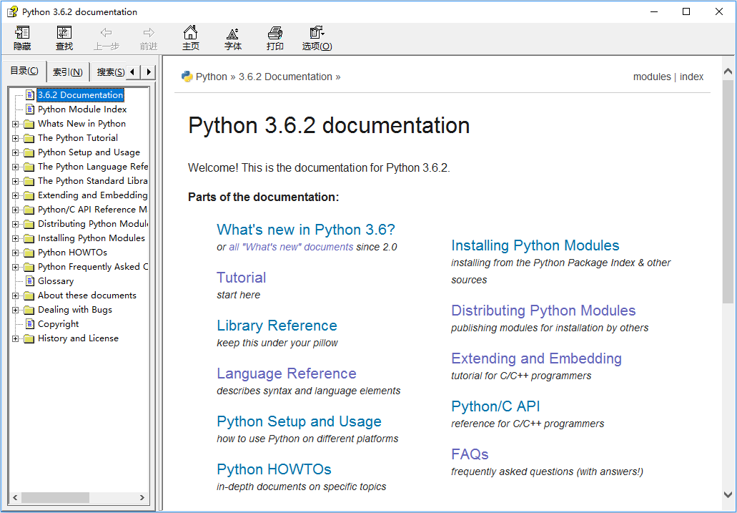Go to 主页 (Home) via house icon
The width and height of the screenshot is (737, 513).
pos(190,32)
